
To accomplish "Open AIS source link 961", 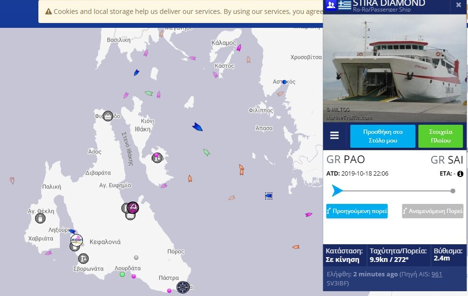I will 436,274.
